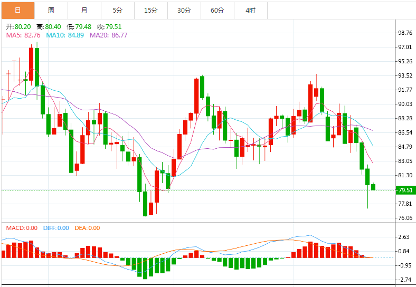The height and width of the screenshot is (287, 416).
Task: Click the MA10: 84.89 label
Action: pyautogui.click(x=65, y=35)
